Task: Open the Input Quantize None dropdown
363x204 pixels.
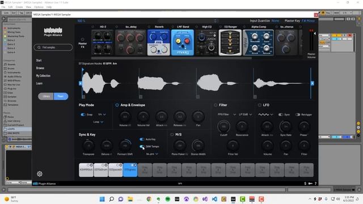Action: tap(275, 20)
